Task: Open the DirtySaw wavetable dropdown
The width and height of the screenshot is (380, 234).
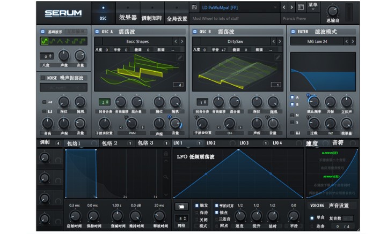Action: [x=235, y=42]
